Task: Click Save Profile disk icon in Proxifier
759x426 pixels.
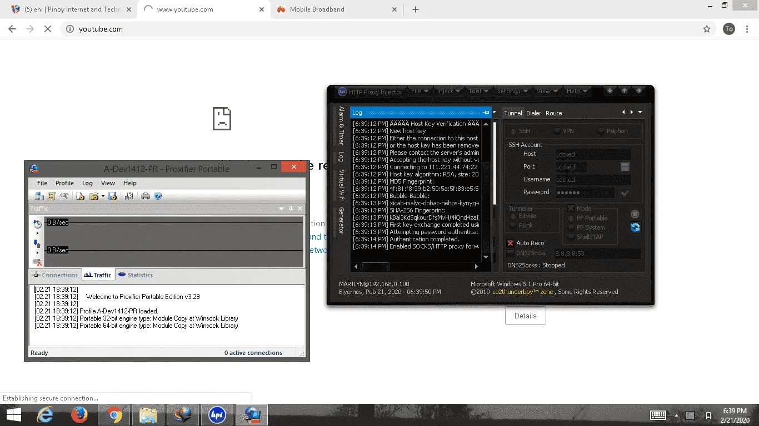Action: click(112, 196)
